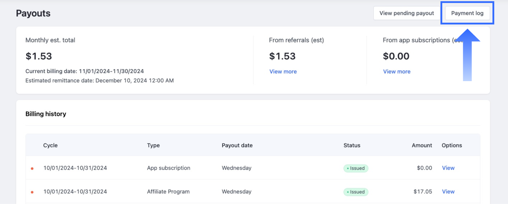Click the Billing history heading
Image resolution: width=508 pixels, height=204 pixels.
tap(46, 114)
